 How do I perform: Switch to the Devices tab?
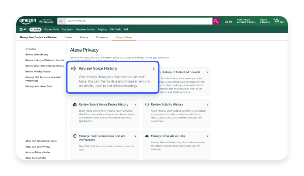click(84, 37)
